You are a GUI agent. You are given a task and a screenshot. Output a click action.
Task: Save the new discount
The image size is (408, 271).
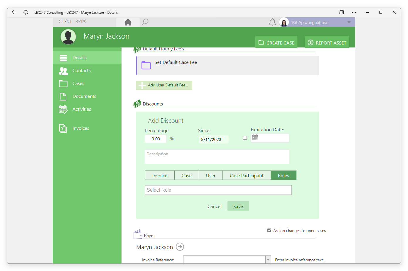(x=238, y=206)
